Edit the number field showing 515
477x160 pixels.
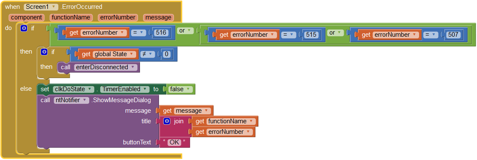coord(311,35)
